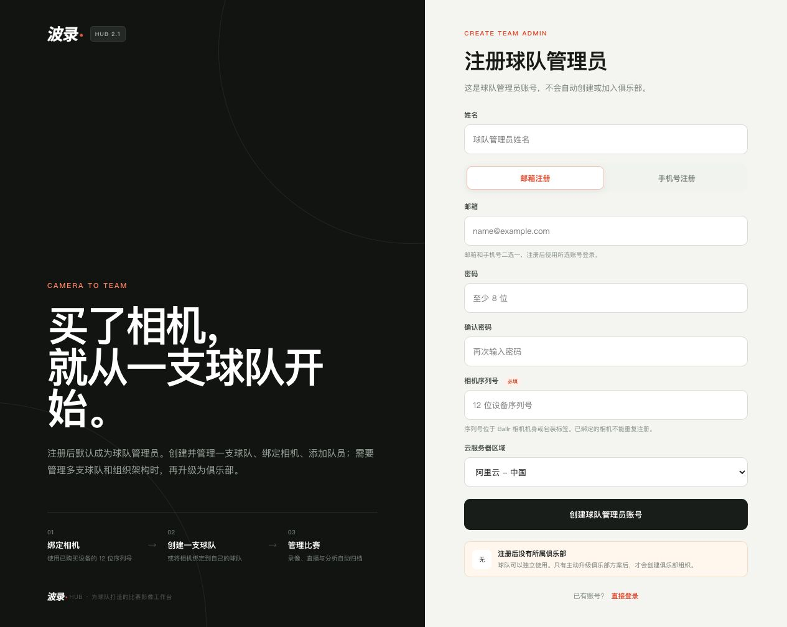Screen dimensions: 787x627
Task: Click the 无 icon in the club notice
Action: (482, 559)
